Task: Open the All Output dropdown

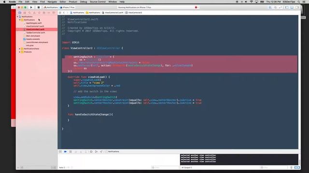Action: 187,168
